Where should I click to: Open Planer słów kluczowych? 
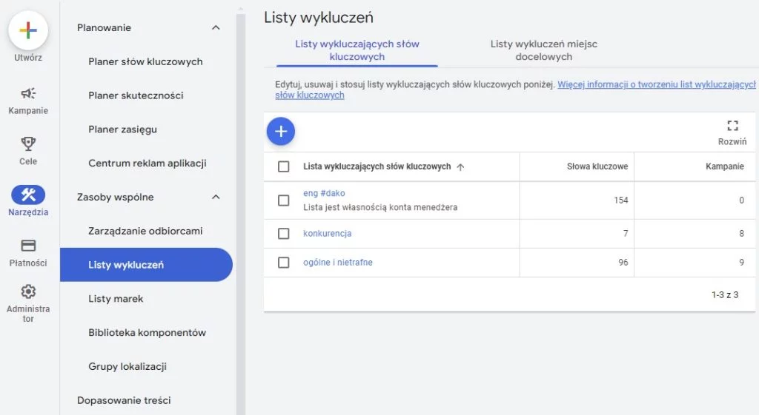click(x=145, y=62)
